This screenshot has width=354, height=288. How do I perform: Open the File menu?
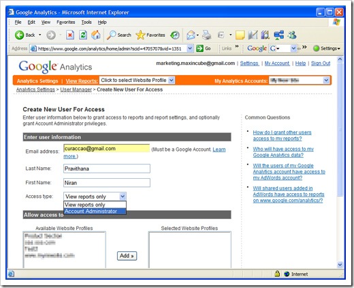[x=18, y=22]
